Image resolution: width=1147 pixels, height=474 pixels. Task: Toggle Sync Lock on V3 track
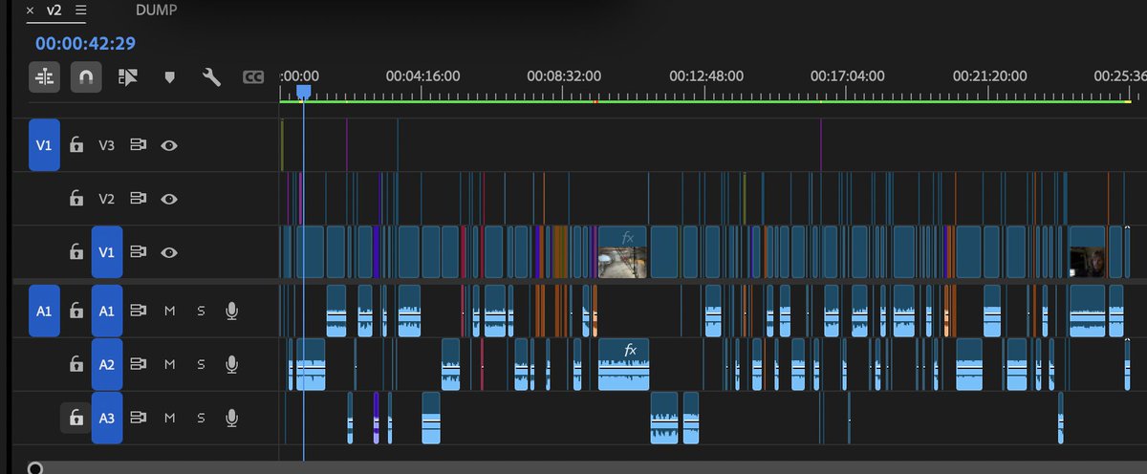(139, 145)
